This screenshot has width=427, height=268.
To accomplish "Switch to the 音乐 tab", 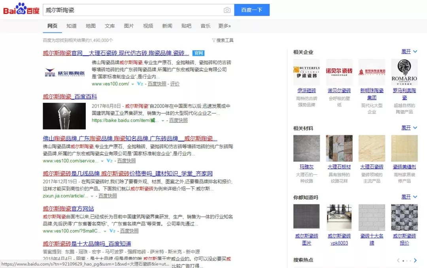I will (205, 26).
